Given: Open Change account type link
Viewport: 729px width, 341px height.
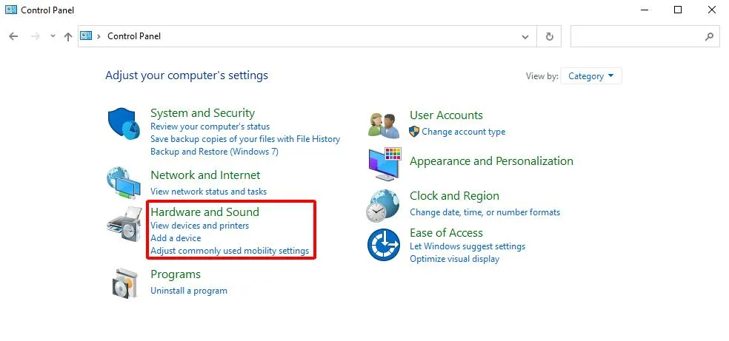Looking at the screenshot, I should [x=463, y=132].
